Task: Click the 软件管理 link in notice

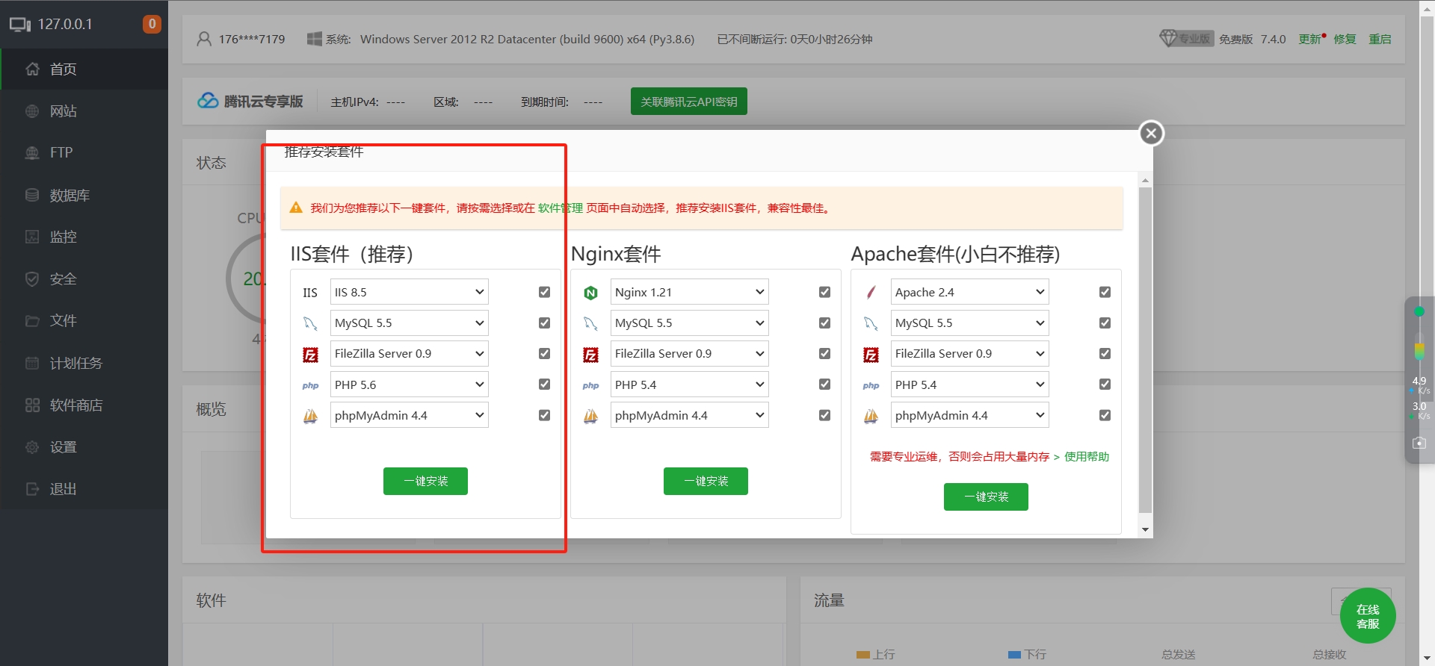Action: point(560,208)
